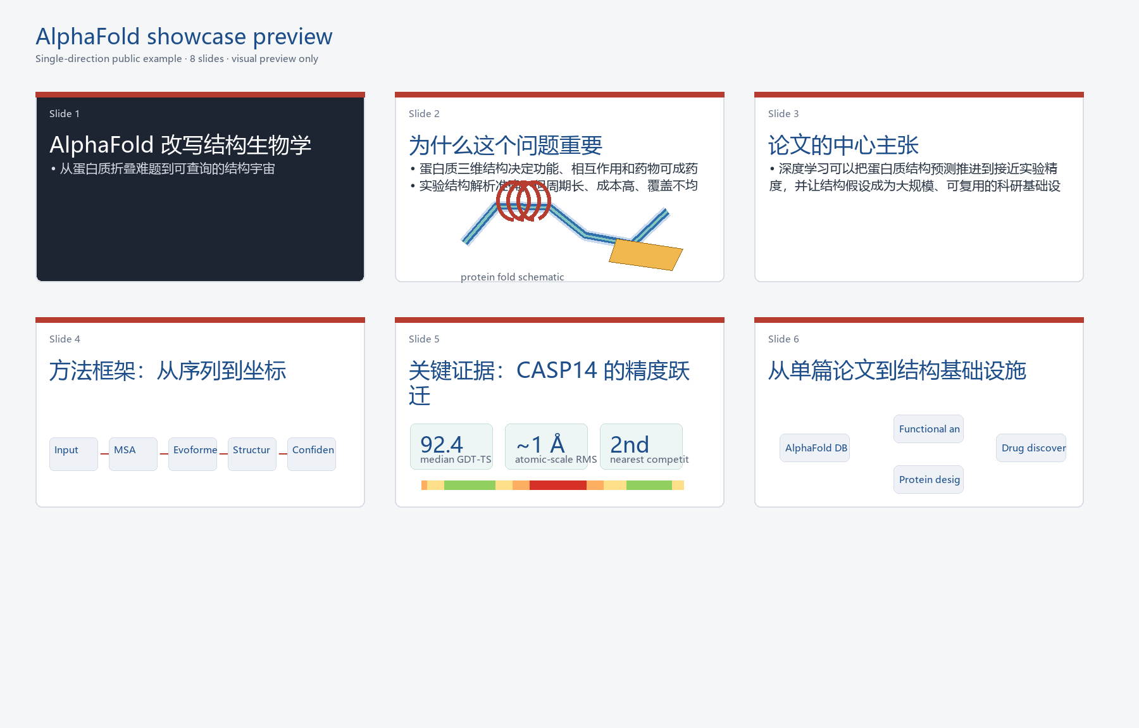Click the Evoformer box in pipeline diagram

(x=192, y=454)
